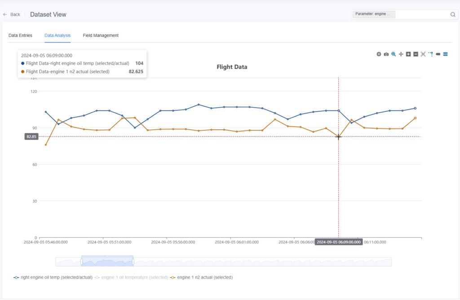
Task: Toggle engine 1 n2 actual legend entry
Action: tap(204, 278)
